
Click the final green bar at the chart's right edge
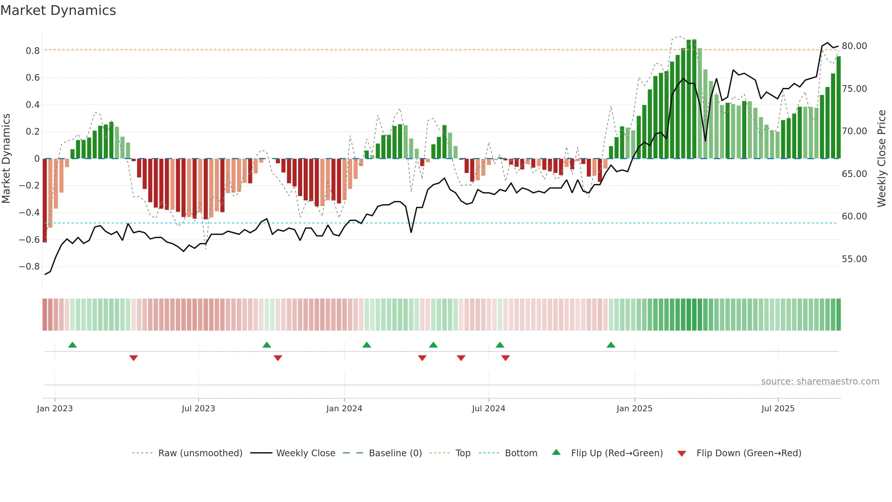(838, 107)
